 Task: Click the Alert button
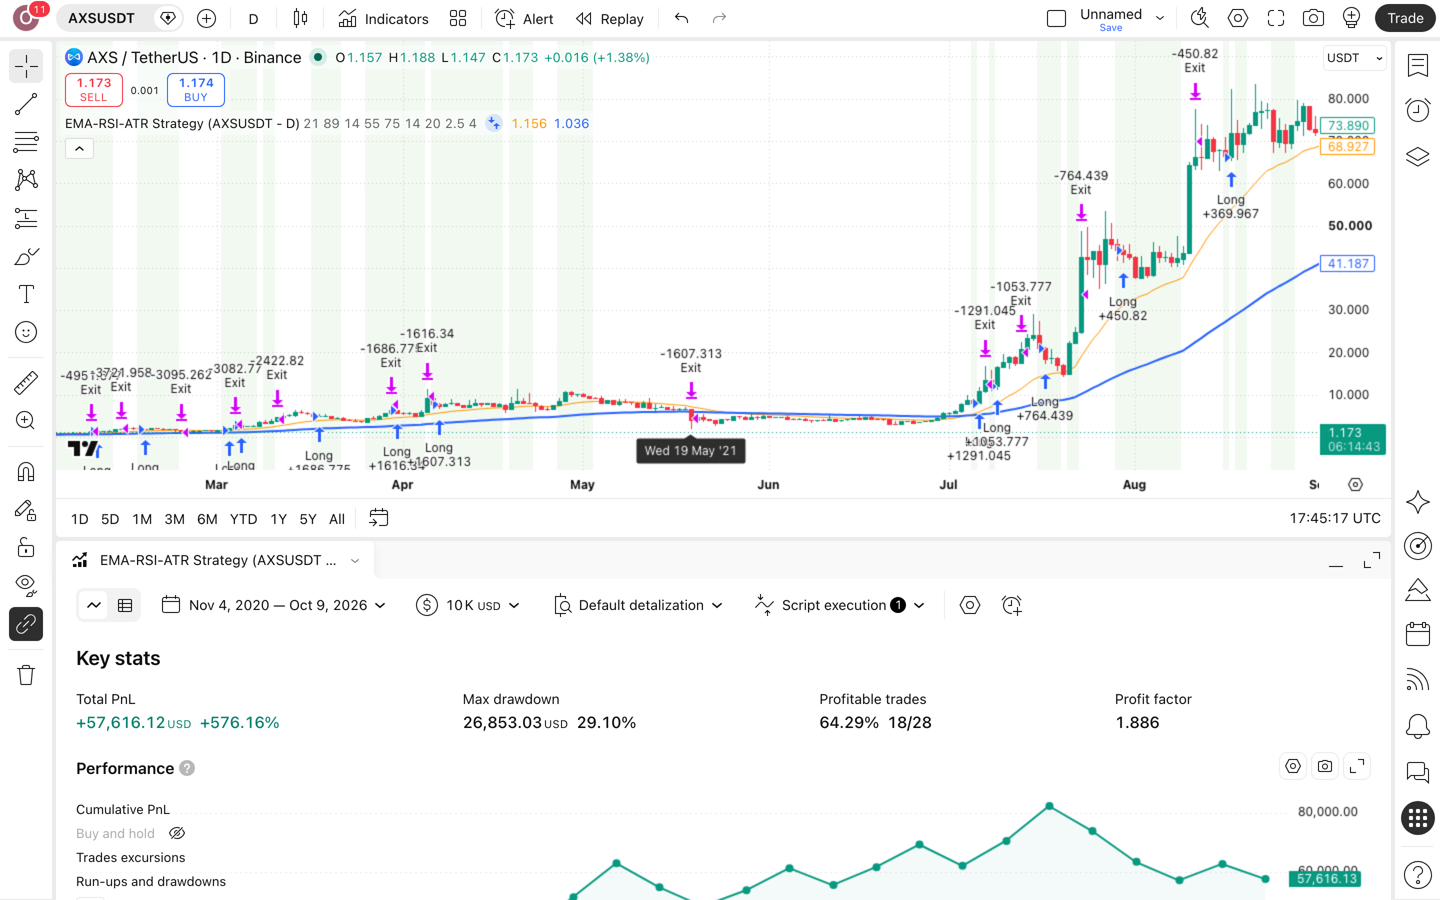coord(523,18)
